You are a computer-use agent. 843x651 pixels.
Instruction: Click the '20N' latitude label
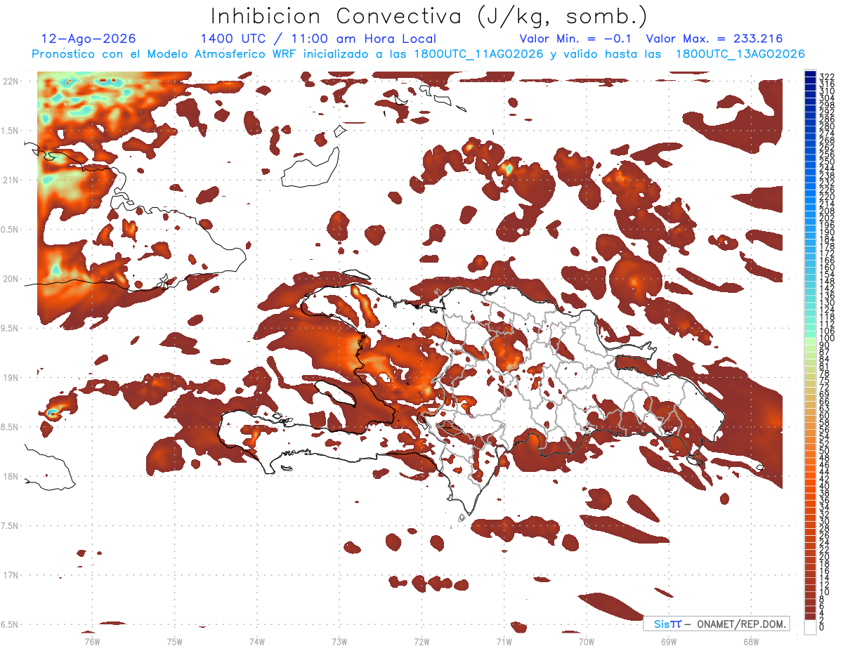tap(11, 279)
